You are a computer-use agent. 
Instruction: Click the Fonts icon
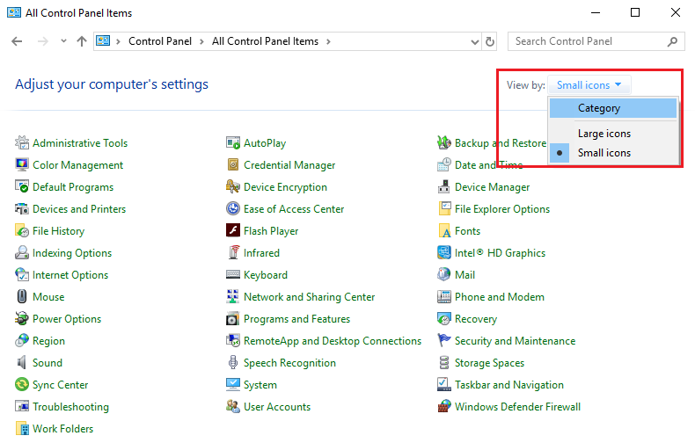coord(444,231)
